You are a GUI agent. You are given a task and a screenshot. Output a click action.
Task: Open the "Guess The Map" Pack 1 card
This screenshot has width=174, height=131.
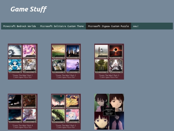coord(23,61)
